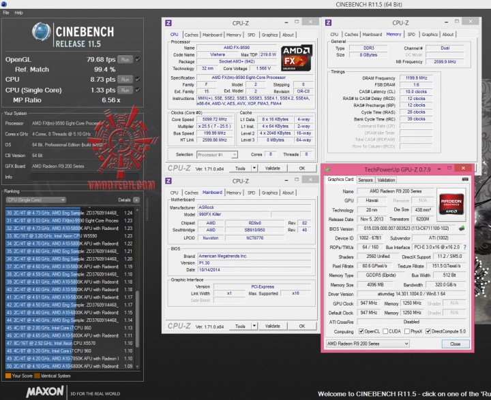Toggle the CPU (Single Core) checkmark
Viewport: 491px width, 400px height.
pos(138,90)
